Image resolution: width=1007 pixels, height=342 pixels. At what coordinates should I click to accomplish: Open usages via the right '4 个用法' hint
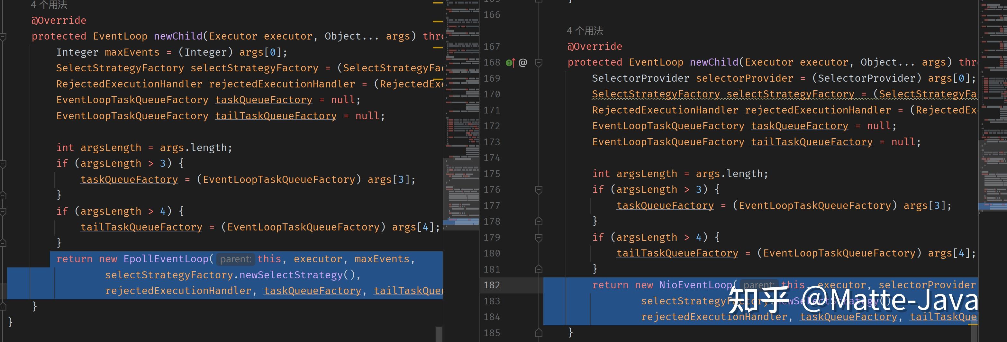tap(585, 31)
